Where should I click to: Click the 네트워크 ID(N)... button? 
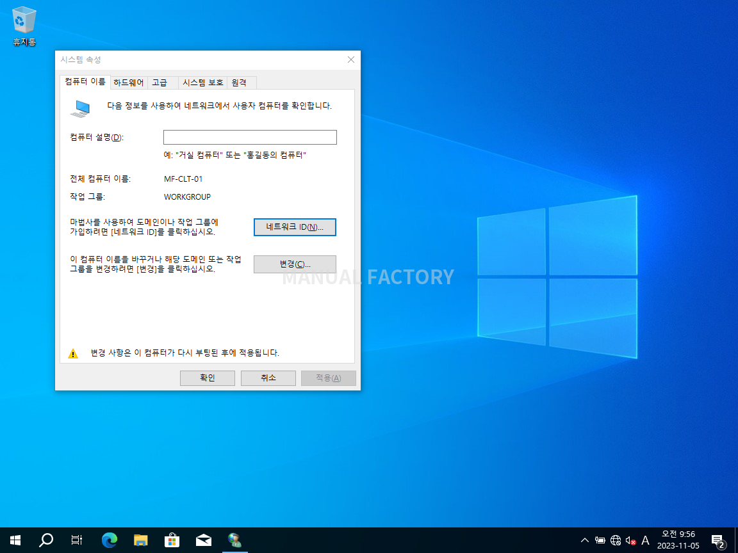click(295, 227)
